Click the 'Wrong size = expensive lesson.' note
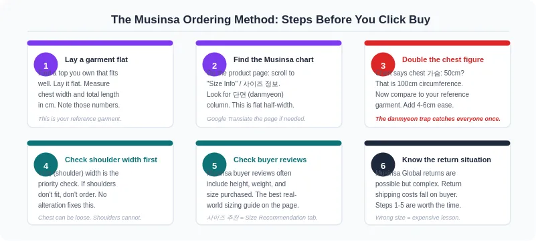 (x=418, y=218)
